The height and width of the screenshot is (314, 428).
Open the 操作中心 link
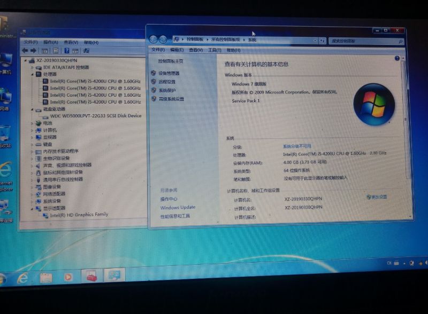point(169,199)
